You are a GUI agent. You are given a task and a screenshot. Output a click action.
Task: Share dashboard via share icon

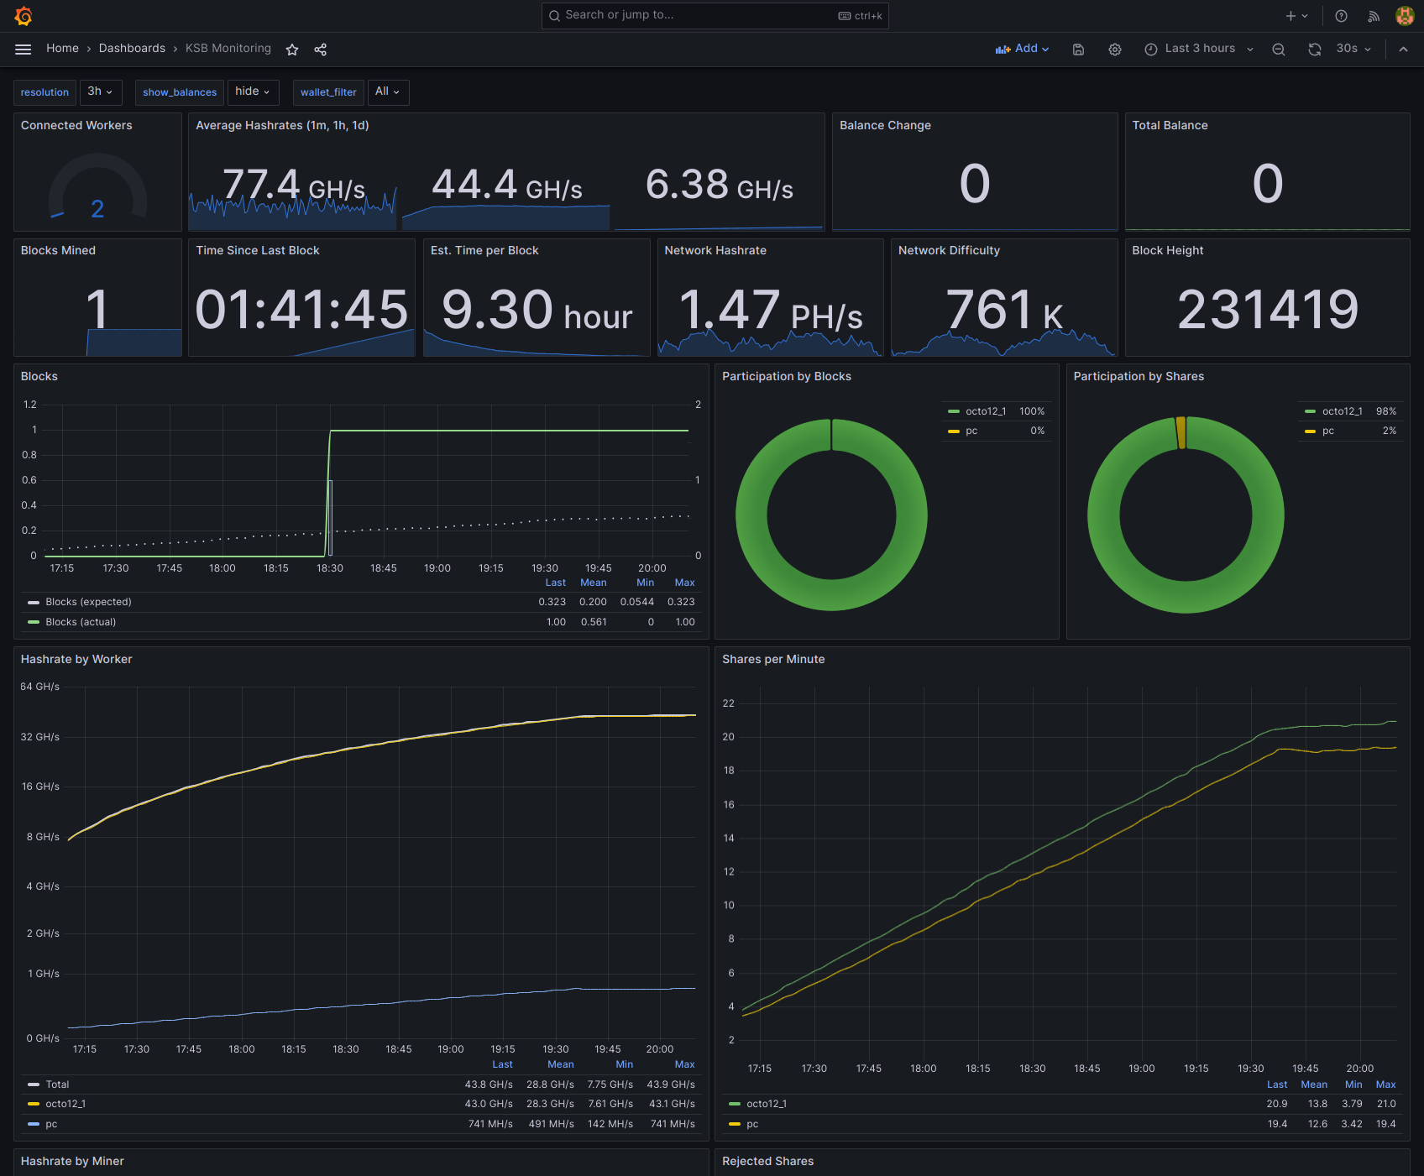[x=320, y=50]
